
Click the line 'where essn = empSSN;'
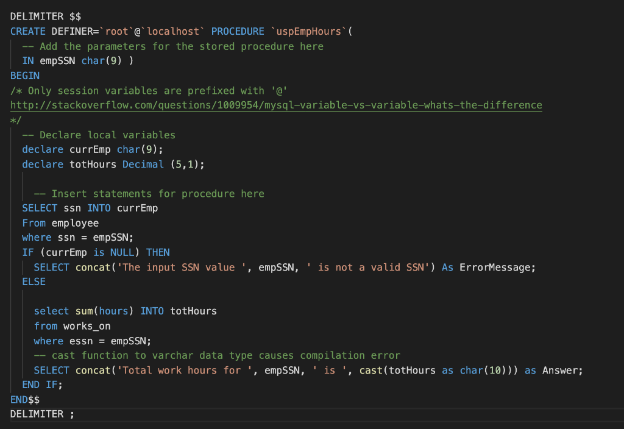(93, 341)
